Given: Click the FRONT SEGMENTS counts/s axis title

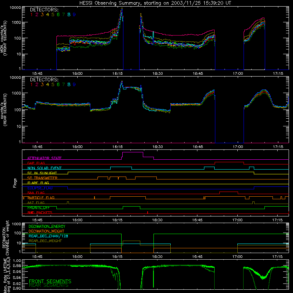Looking at the screenshot, I should (4, 38).
